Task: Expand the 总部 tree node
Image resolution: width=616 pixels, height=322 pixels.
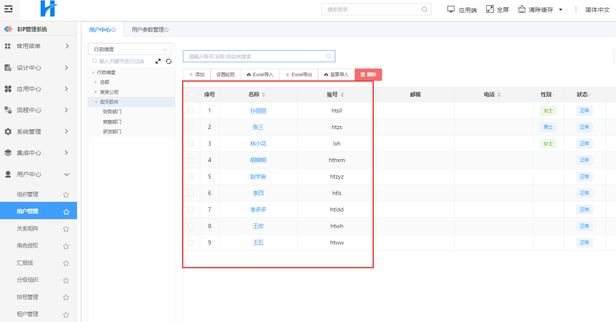Action: (96, 82)
